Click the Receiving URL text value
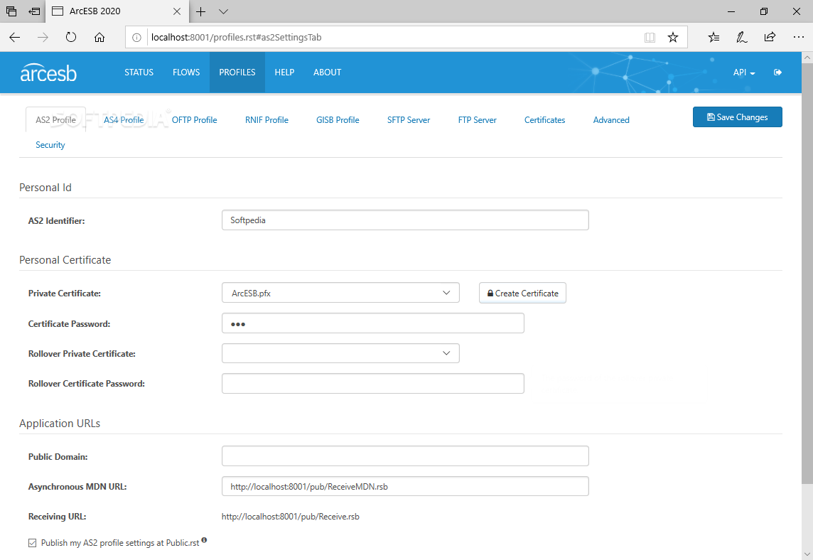The width and height of the screenshot is (813, 560). click(x=291, y=517)
